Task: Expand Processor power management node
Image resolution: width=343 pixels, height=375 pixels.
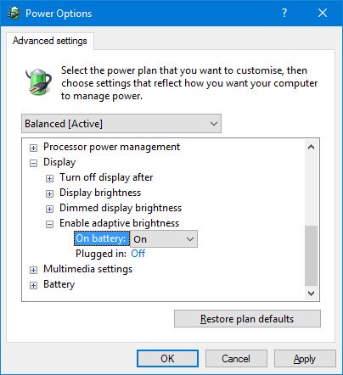Action: point(33,148)
